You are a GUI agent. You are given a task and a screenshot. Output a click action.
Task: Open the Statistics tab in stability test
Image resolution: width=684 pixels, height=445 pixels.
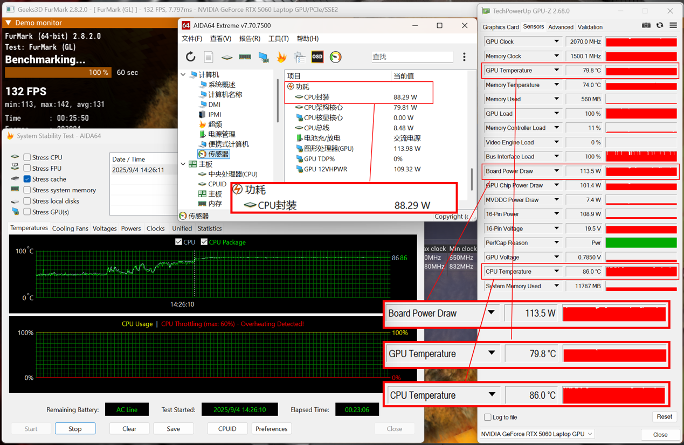[209, 228]
